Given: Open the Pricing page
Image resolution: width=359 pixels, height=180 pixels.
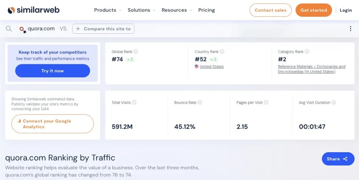Looking at the screenshot, I should tap(206, 10).
